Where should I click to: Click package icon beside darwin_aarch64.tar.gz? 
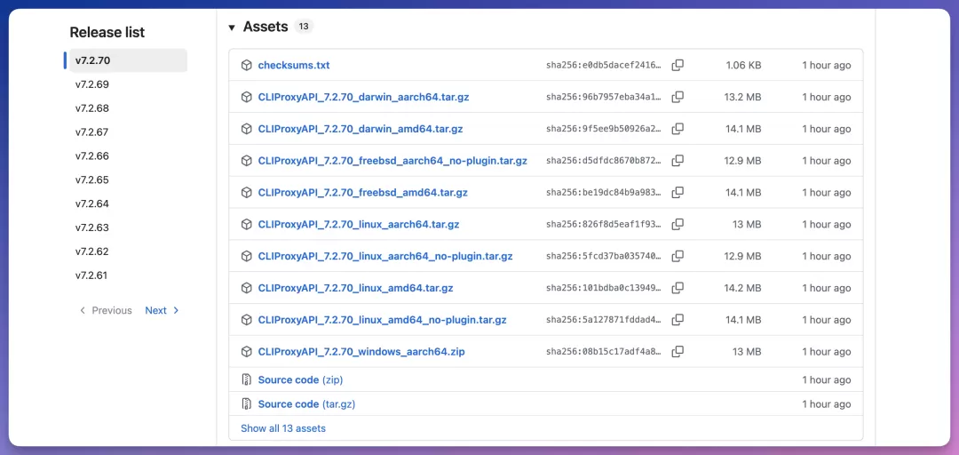click(x=247, y=97)
